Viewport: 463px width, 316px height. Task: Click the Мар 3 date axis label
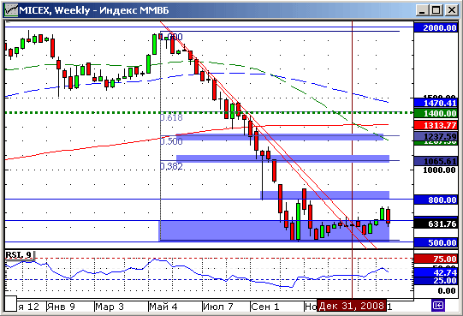[110, 307]
